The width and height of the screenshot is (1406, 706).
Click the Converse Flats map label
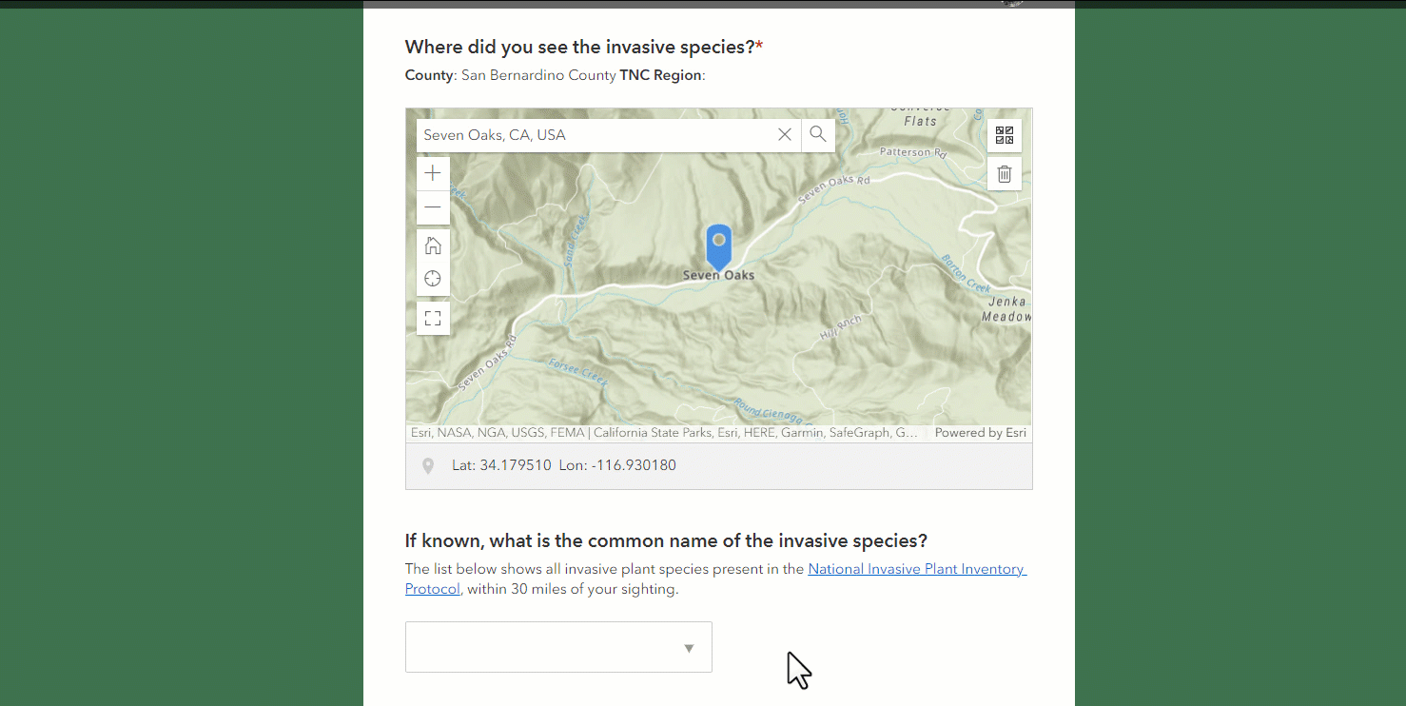920,114
